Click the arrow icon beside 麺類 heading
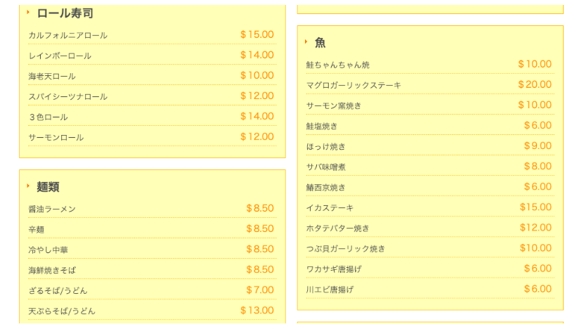 click(28, 186)
